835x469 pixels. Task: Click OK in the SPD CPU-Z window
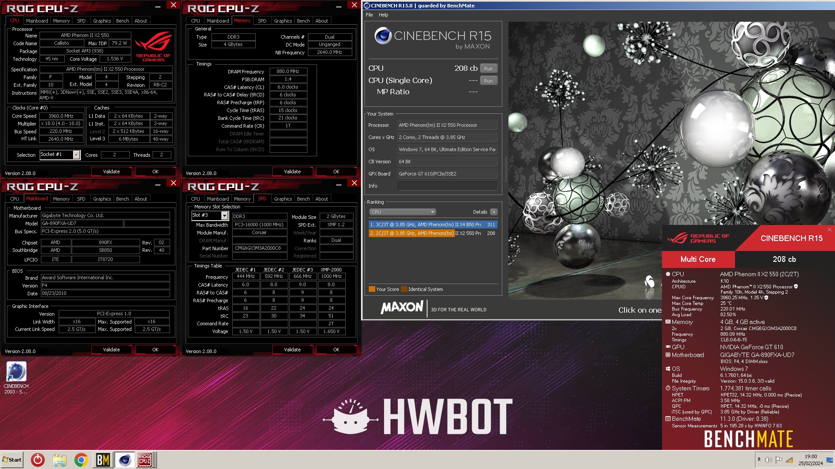point(336,350)
